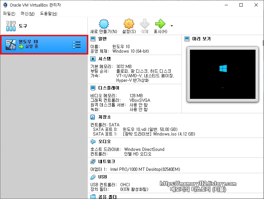The image size is (264, 199).
Task: Click Windows.iso optical drive entry
Action: click(x=159, y=134)
